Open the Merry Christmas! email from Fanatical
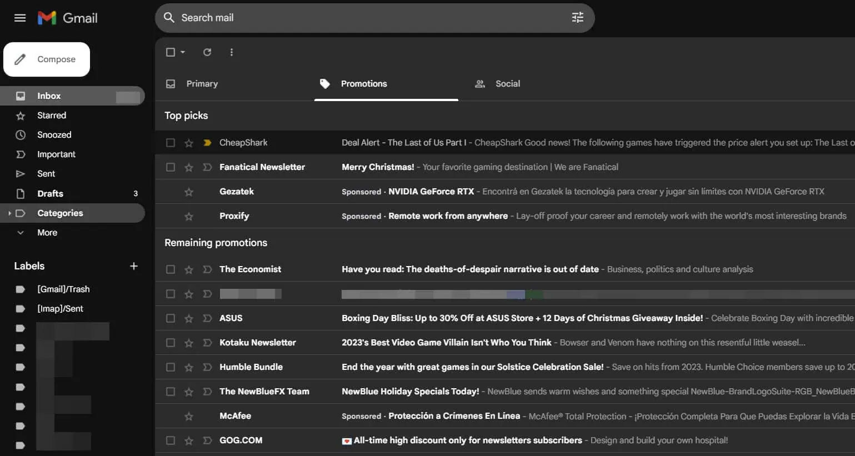 (x=505, y=167)
